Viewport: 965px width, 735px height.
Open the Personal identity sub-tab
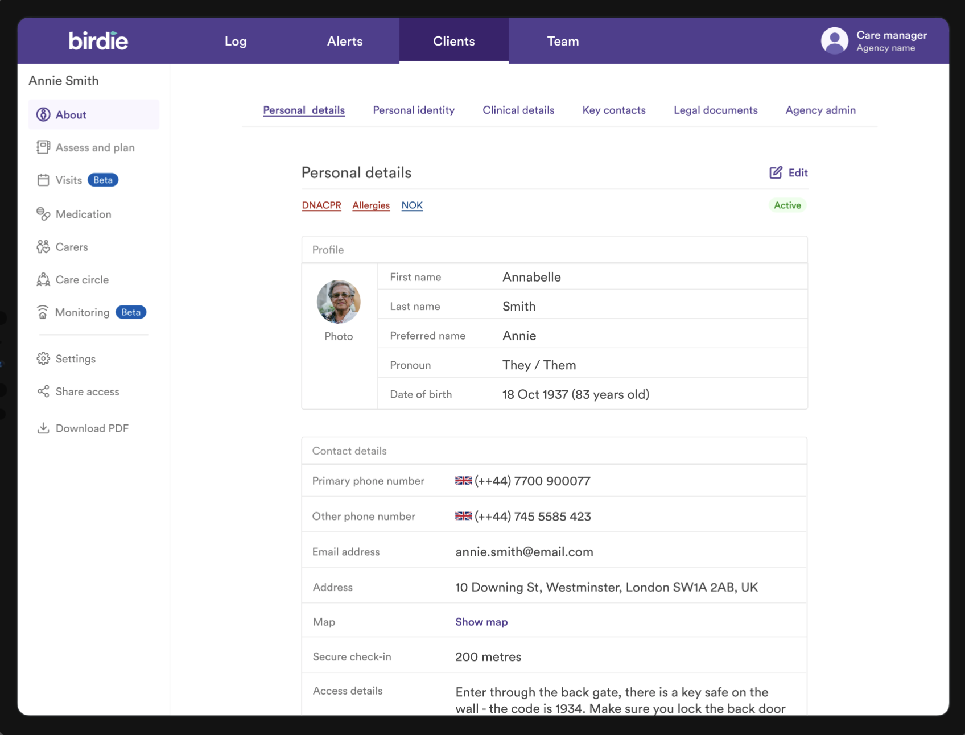point(414,110)
